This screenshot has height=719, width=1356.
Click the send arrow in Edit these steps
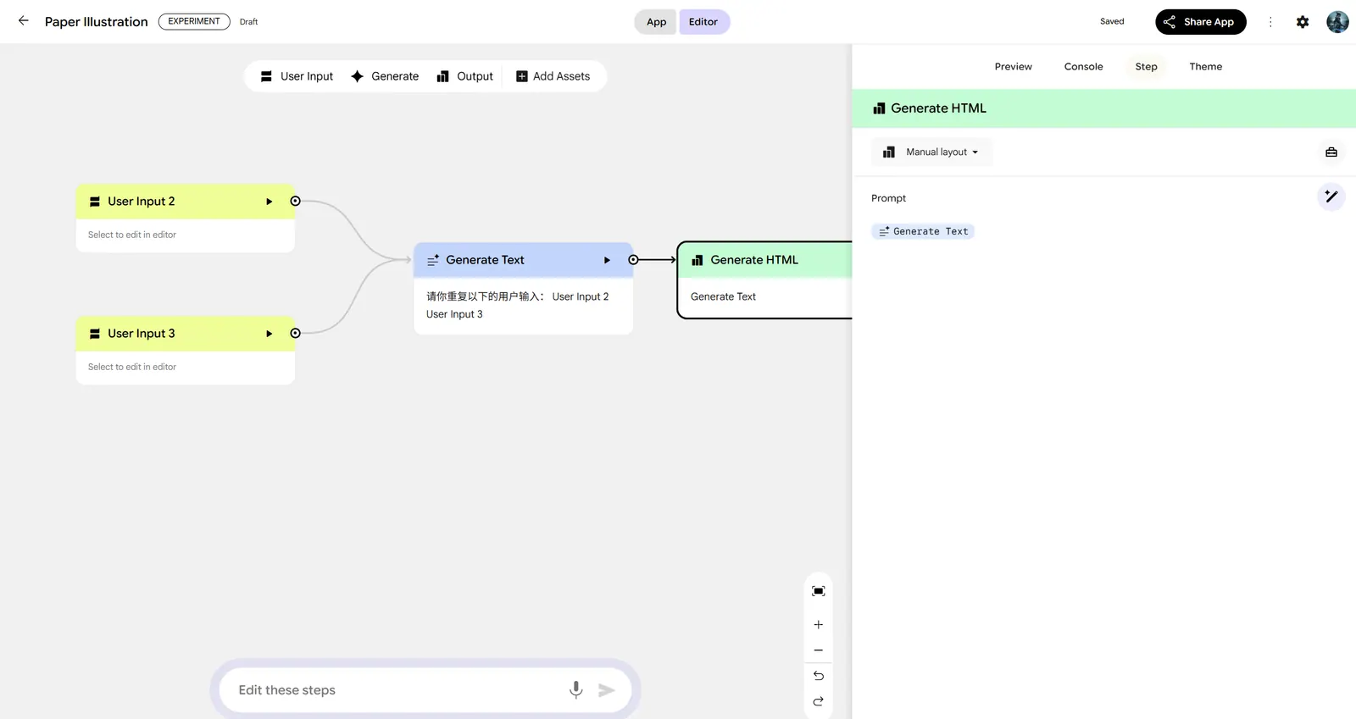coord(606,690)
